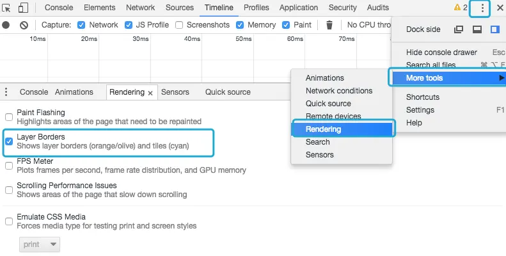506x256 pixels.
Task: Open the DevTools three-dot customize menu
Action: [482, 8]
